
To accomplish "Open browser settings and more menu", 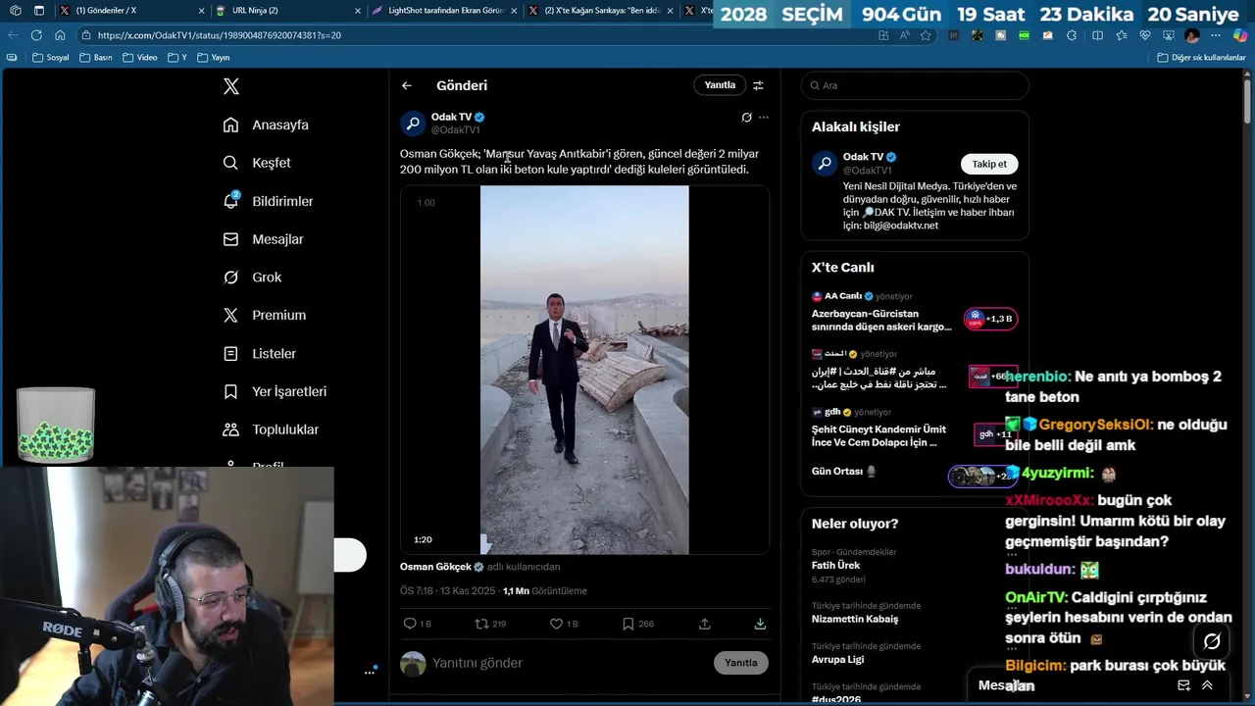I will tap(1217, 35).
